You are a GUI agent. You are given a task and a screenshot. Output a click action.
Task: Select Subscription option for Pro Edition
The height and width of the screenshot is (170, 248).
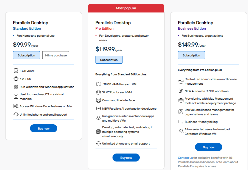pos(109,60)
